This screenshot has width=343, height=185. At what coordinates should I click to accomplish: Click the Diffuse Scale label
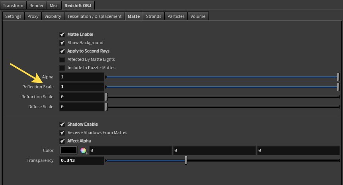(x=41, y=107)
